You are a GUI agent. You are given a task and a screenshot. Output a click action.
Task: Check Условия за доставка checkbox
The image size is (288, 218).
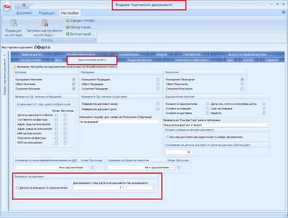click(x=208, y=113)
